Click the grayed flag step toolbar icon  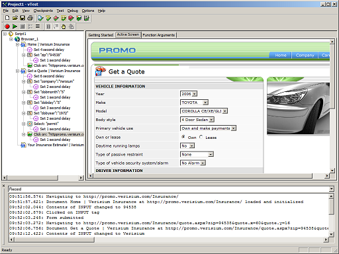56,26
